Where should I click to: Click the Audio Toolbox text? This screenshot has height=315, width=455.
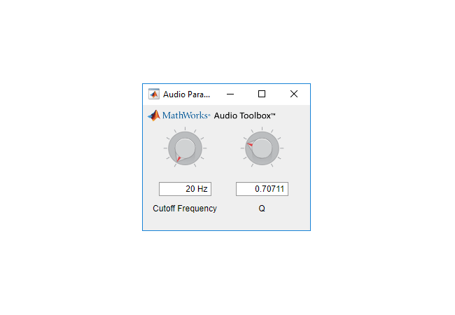[x=244, y=115]
